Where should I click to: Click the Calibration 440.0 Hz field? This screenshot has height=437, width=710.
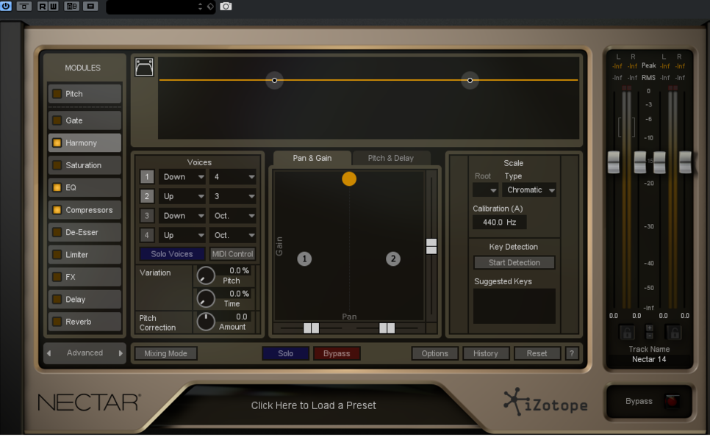click(500, 222)
